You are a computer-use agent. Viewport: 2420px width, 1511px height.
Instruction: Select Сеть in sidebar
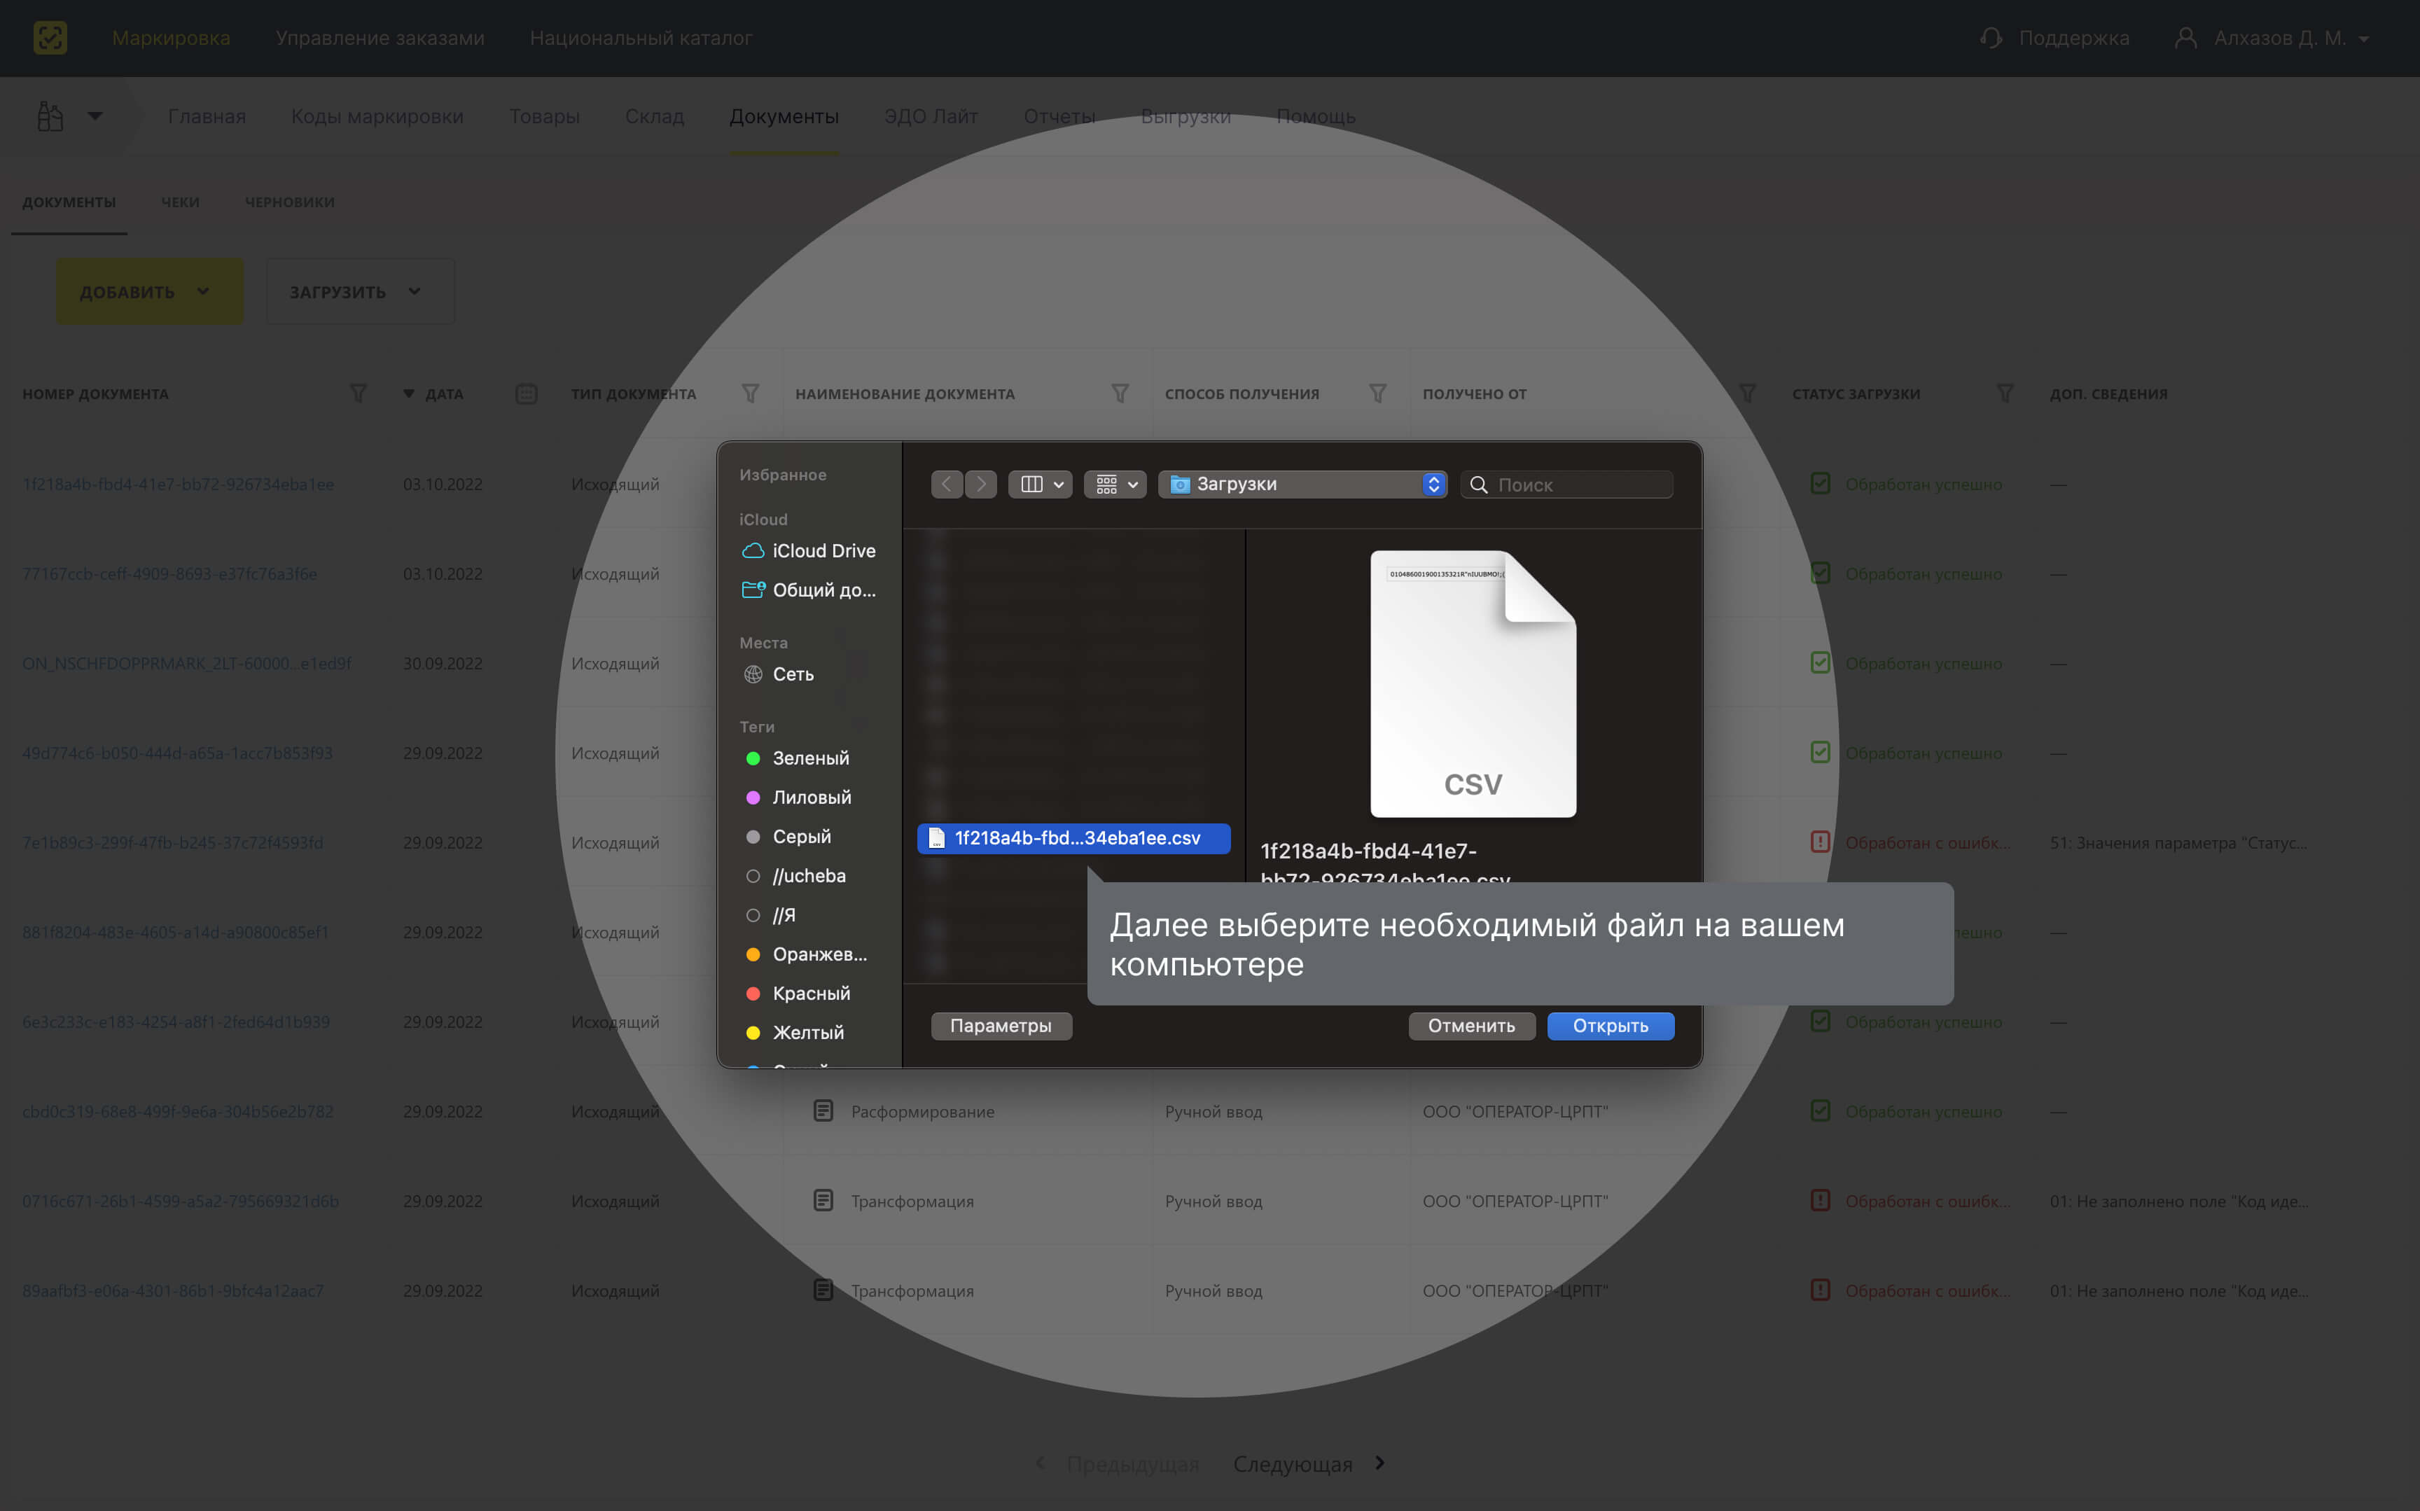click(779, 674)
